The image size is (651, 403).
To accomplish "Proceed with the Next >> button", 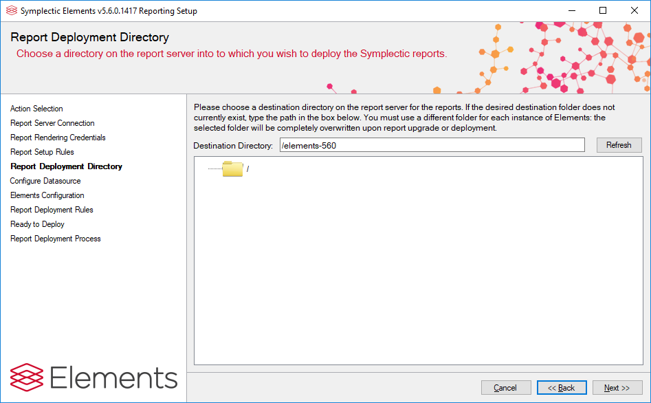I will (x=617, y=388).
